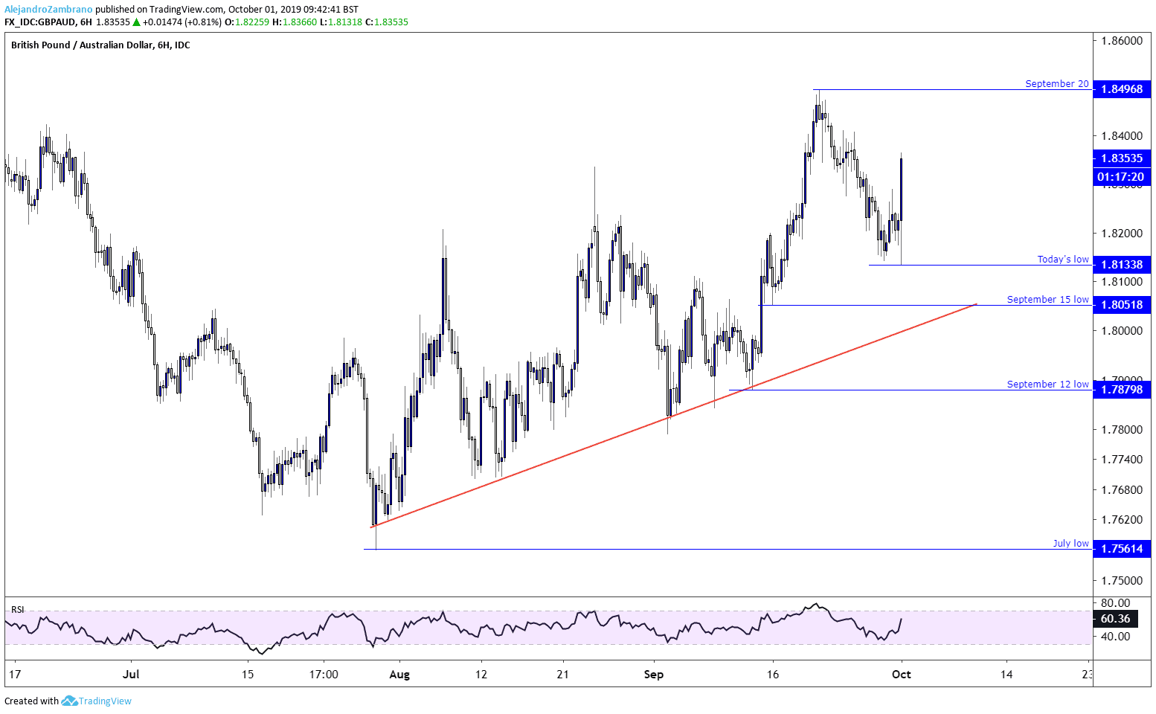Click the 1.78798 price tag
Image resolution: width=1156 pixels, height=714 pixels.
tap(1122, 390)
